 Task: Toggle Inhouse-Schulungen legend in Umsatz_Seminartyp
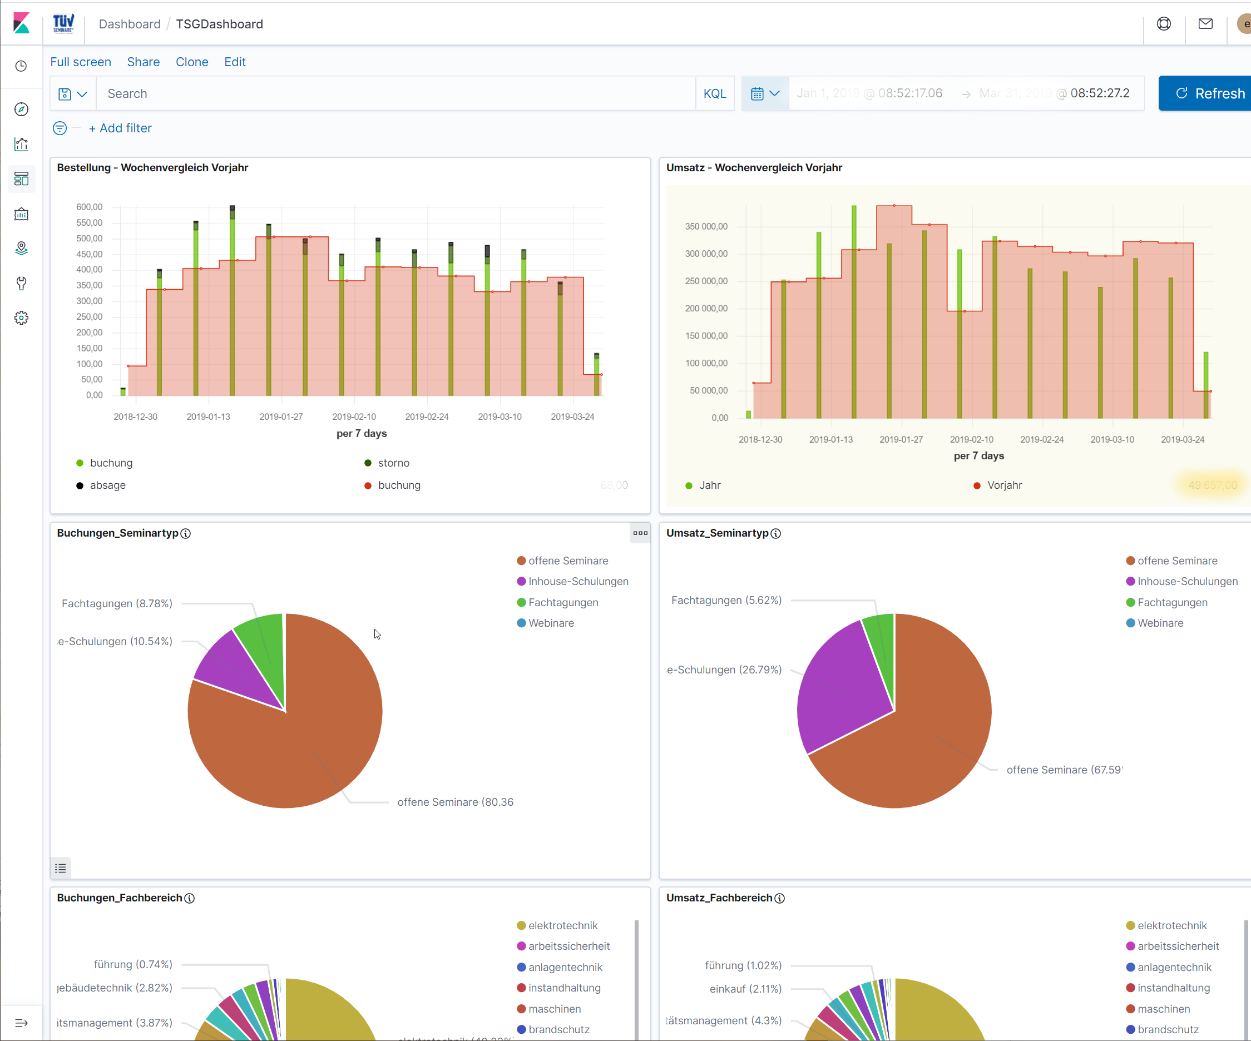point(1182,581)
